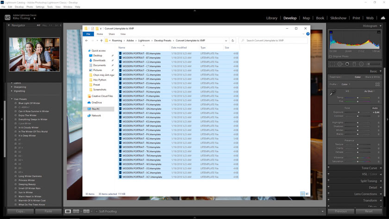Collapse the Navigator panel
Image resolution: width=389 pixels, height=219 pixels.
coord(9,25)
